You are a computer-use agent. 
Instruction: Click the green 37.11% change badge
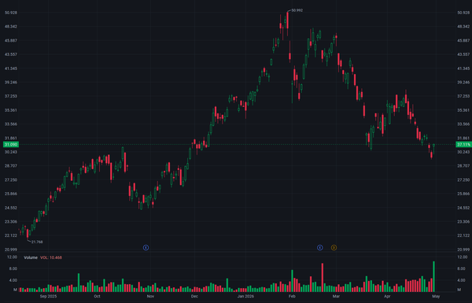click(463, 145)
